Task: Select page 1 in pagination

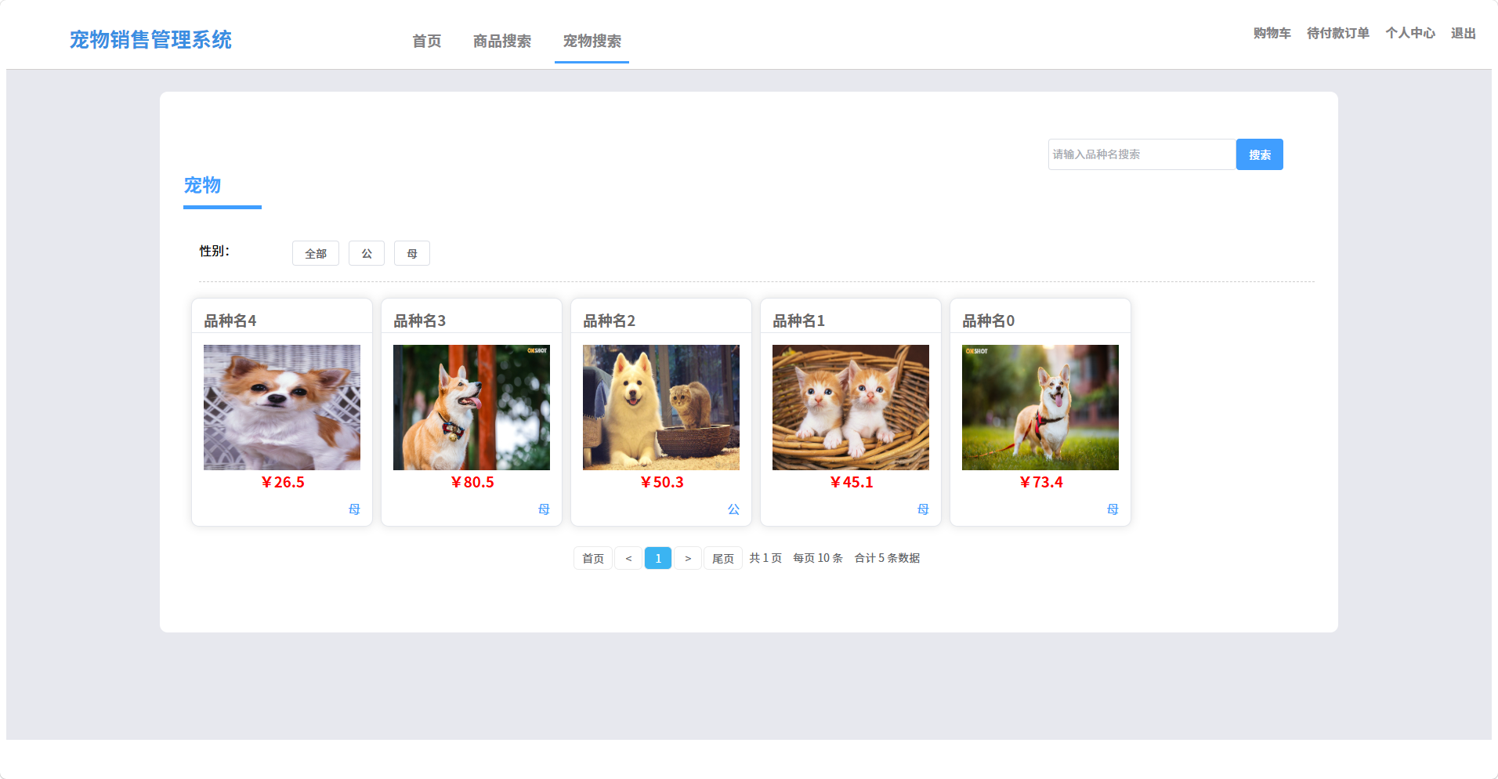Action: pos(658,558)
